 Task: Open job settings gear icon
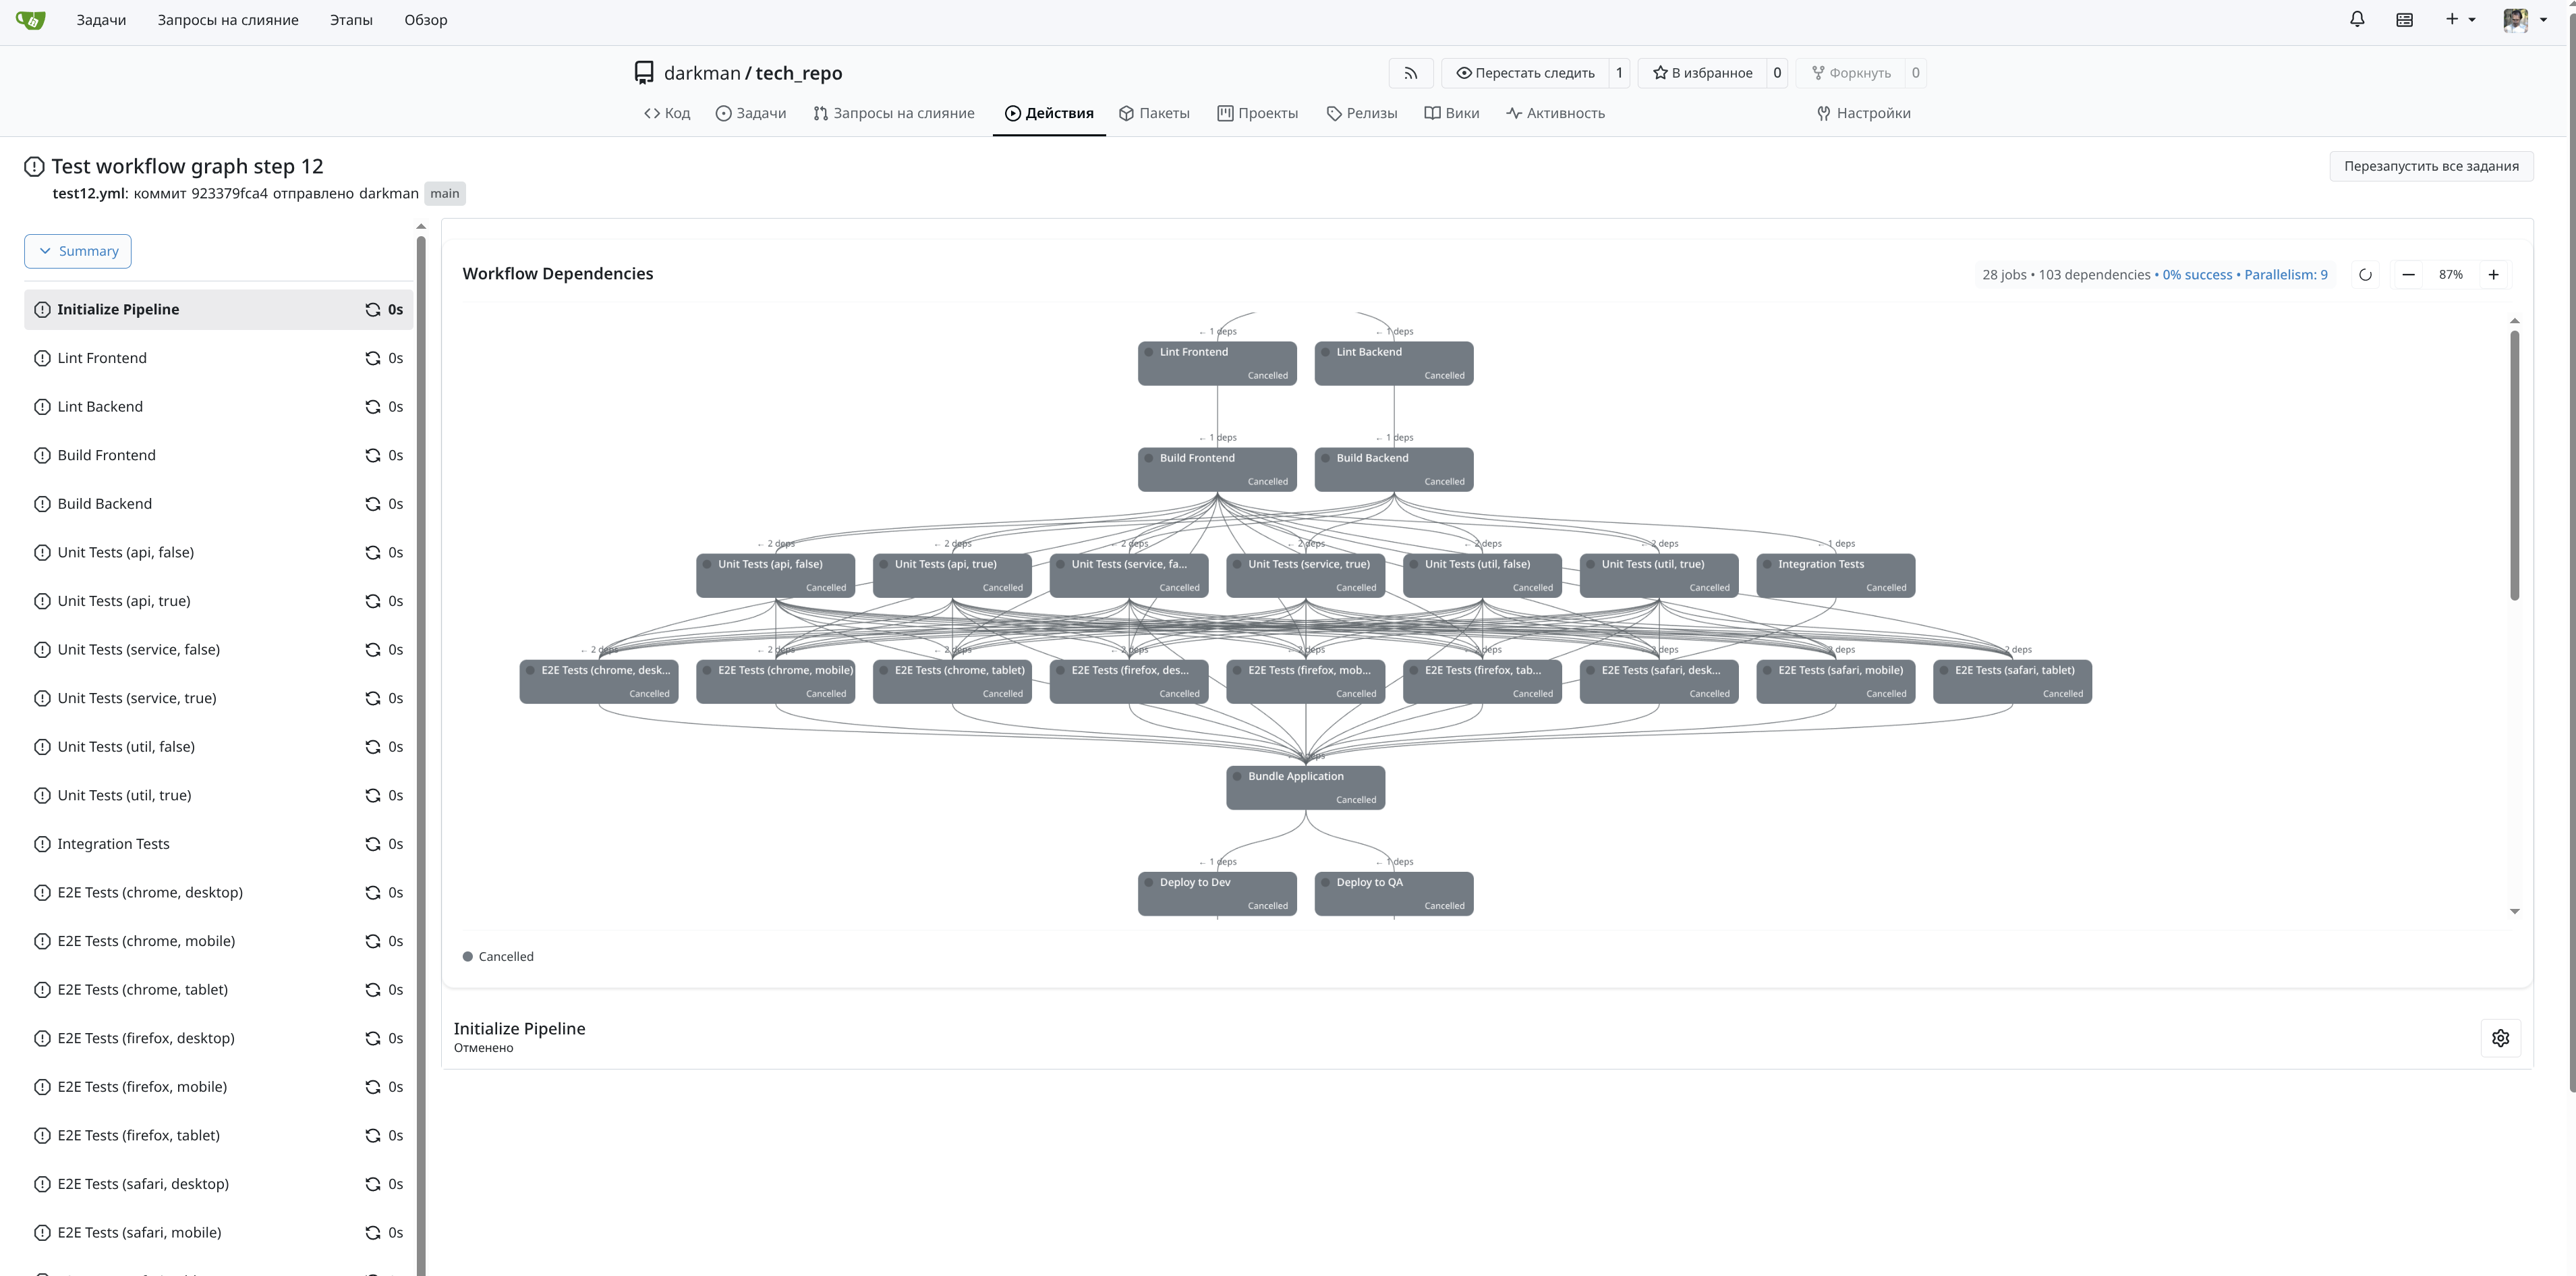[x=2500, y=1038]
